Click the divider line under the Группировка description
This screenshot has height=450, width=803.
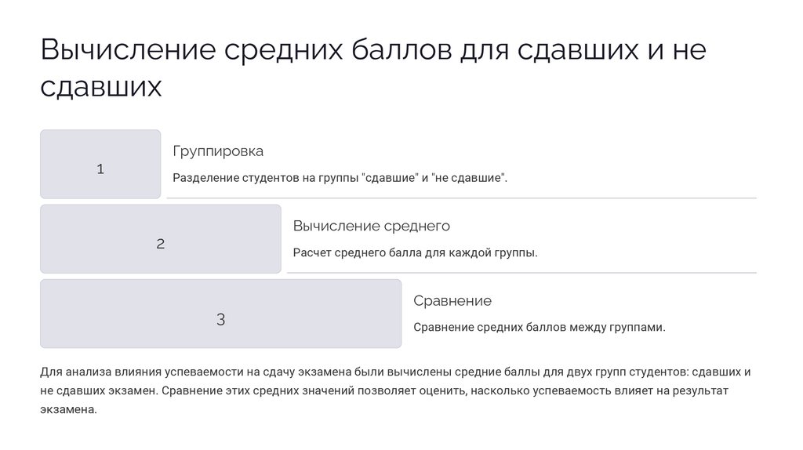click(461, 198)
